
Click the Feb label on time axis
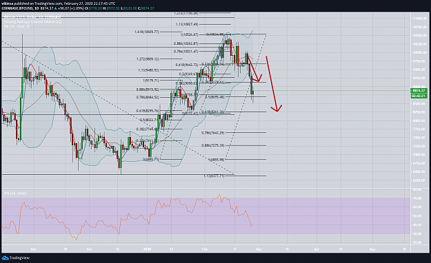point(205,249)
